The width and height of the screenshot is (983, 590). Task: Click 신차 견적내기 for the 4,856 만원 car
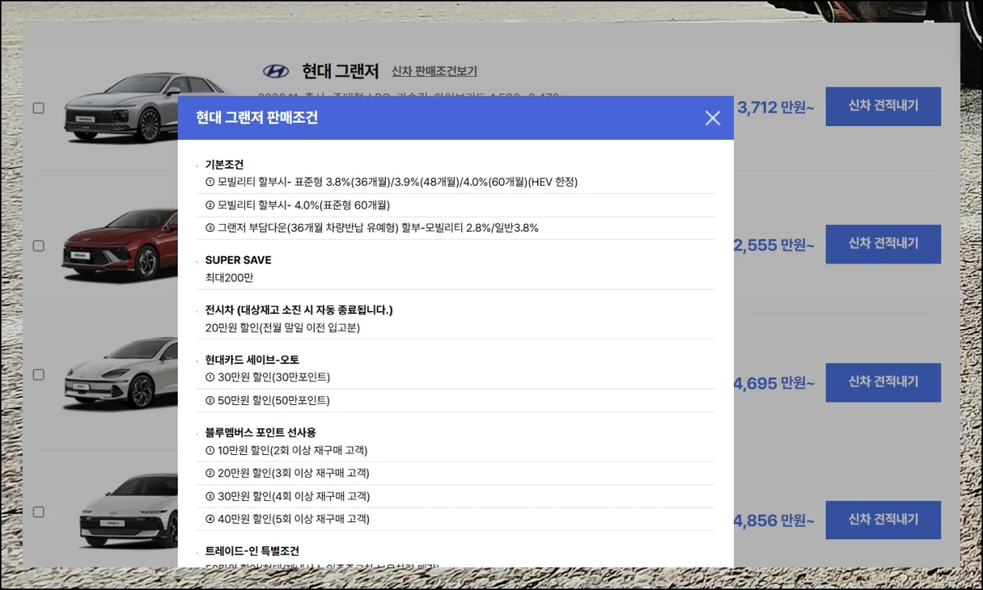[883, 520]
